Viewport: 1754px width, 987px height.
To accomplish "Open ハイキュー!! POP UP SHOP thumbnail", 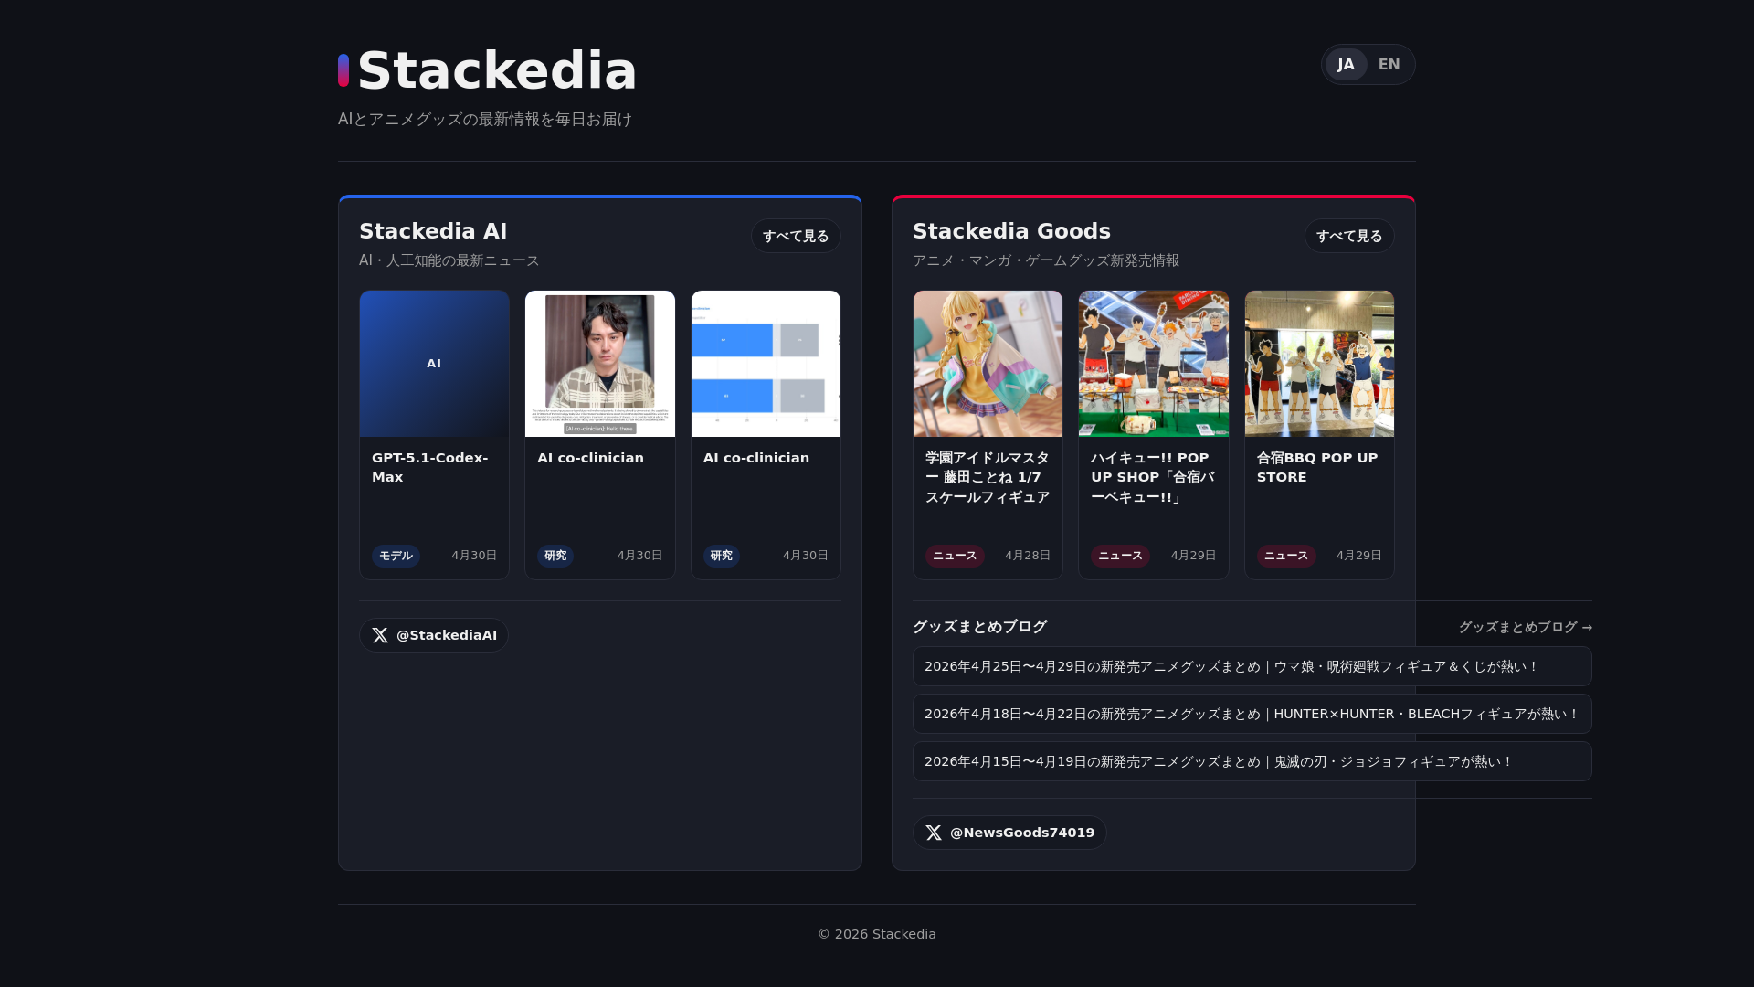I will 1154,364.
